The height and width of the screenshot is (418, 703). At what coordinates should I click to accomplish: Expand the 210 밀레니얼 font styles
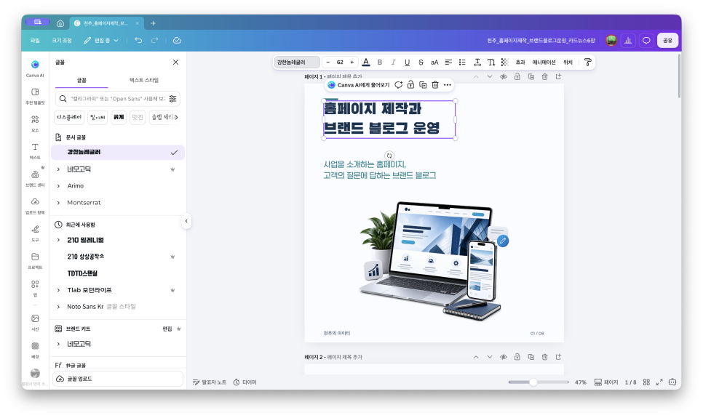pyautogui.click(x=58, y=240)
